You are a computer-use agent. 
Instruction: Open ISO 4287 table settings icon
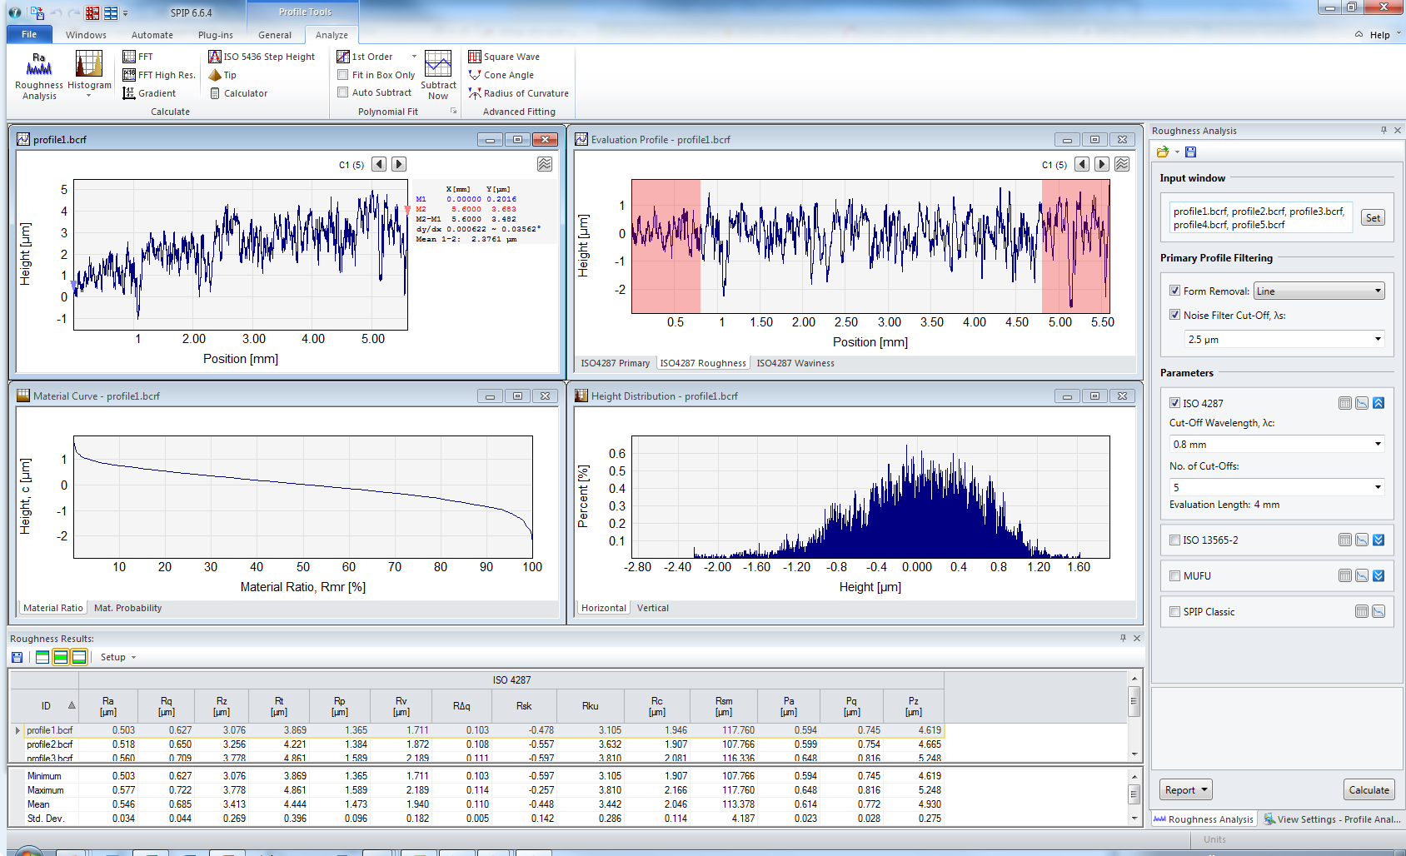pyautogui.click(x=1345, y=403)
